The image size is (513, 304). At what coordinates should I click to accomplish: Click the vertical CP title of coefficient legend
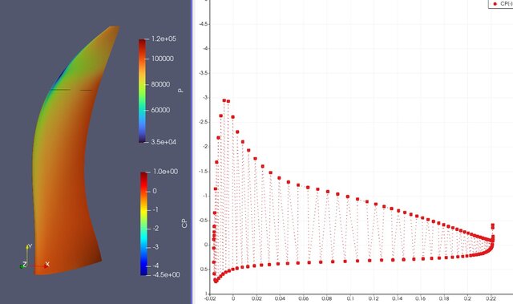[184, 224]
